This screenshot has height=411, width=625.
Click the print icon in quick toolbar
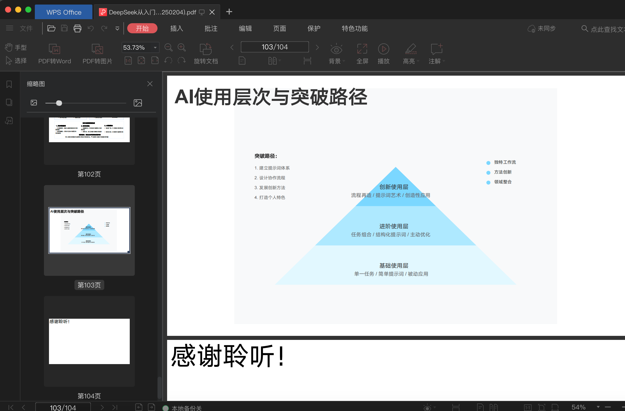(77, 28)
